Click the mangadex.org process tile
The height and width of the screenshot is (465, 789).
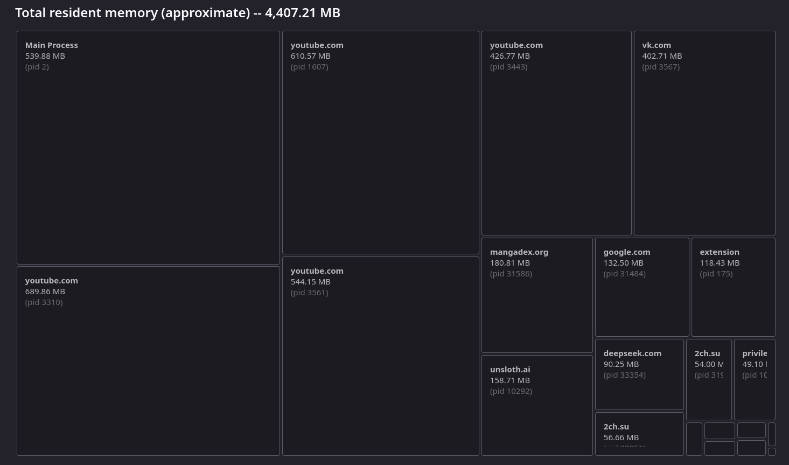(537, 295)
